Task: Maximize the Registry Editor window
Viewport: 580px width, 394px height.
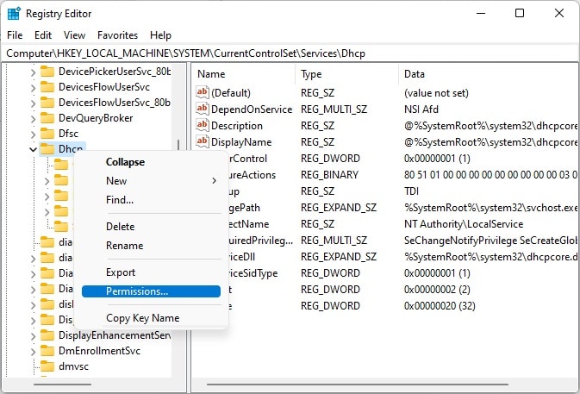Action: 520,13
